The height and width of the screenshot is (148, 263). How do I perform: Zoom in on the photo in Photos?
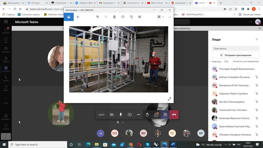pyautogui.click(x=98, y=17)
